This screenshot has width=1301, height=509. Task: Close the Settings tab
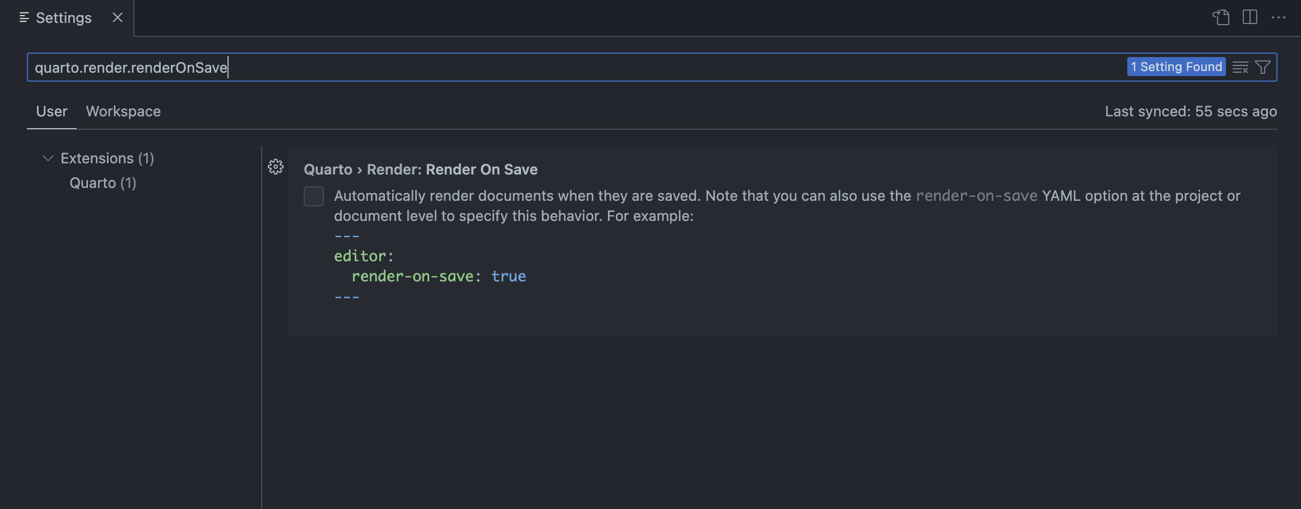click(x=118, y=17)
